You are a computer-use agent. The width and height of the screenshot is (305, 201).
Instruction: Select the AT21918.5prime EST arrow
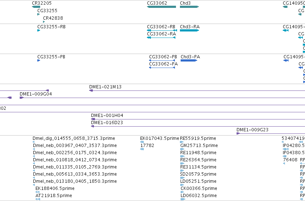38,199
